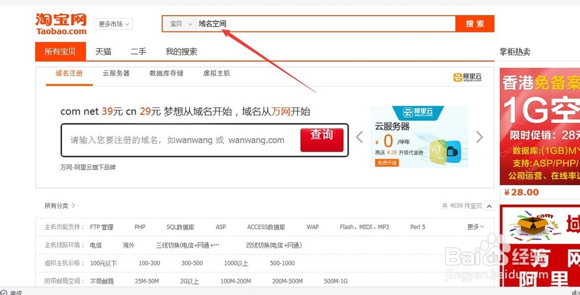This screenshot has width=580, height=295.
Task: Click the search box containing 域名空间
Action: coord(325,24)
